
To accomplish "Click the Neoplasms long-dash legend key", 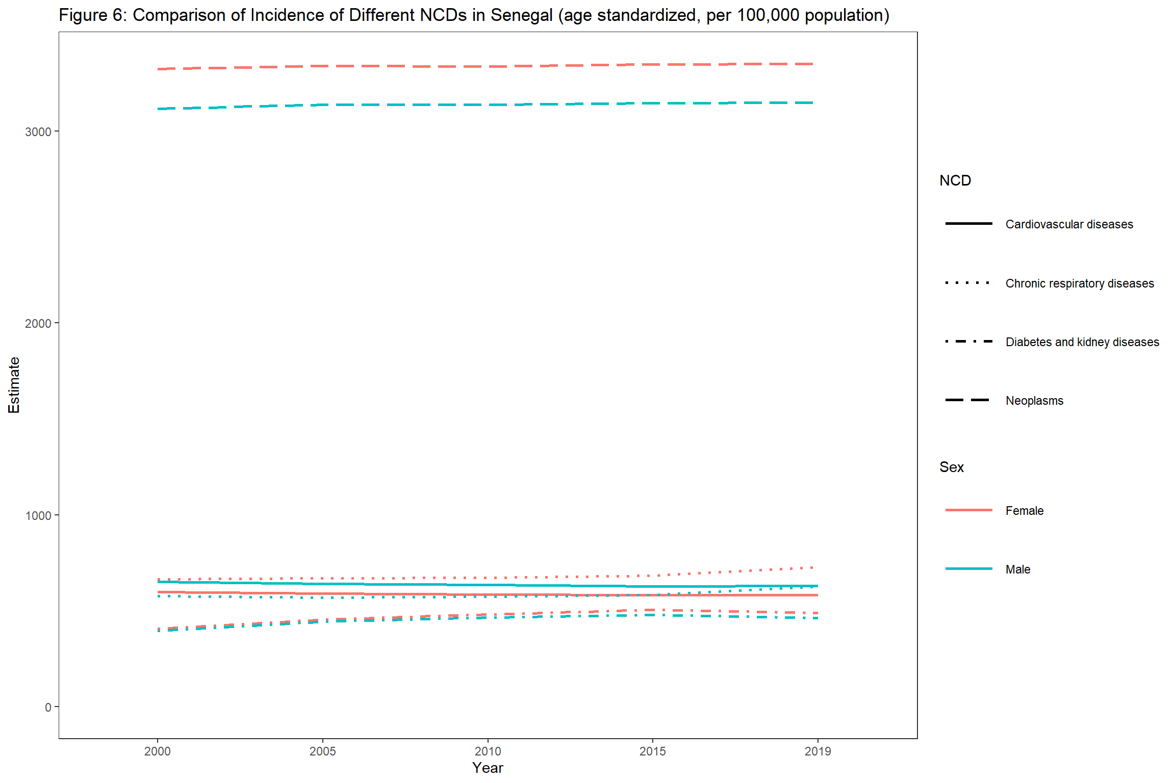I will pyautogui.click(x=968, y=400).
